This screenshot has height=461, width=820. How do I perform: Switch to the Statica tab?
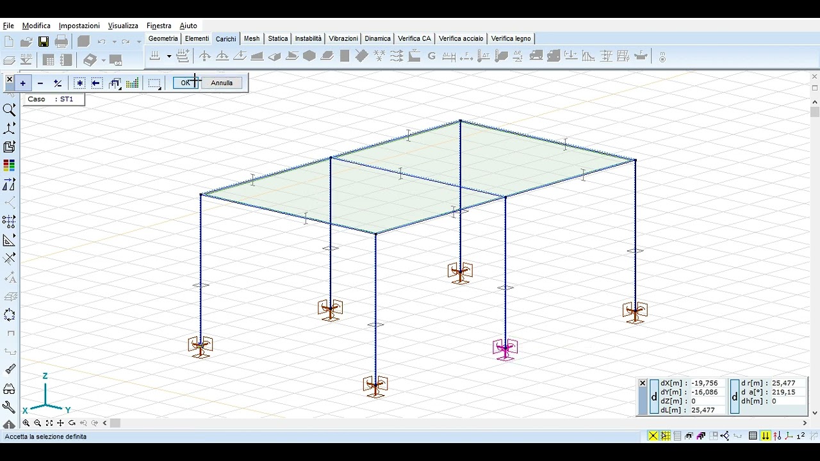278,38
